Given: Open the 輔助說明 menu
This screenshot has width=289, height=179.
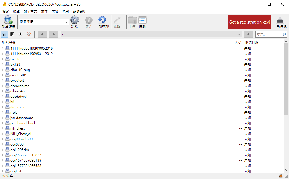Looking at the screenshot, I should 80,12.
